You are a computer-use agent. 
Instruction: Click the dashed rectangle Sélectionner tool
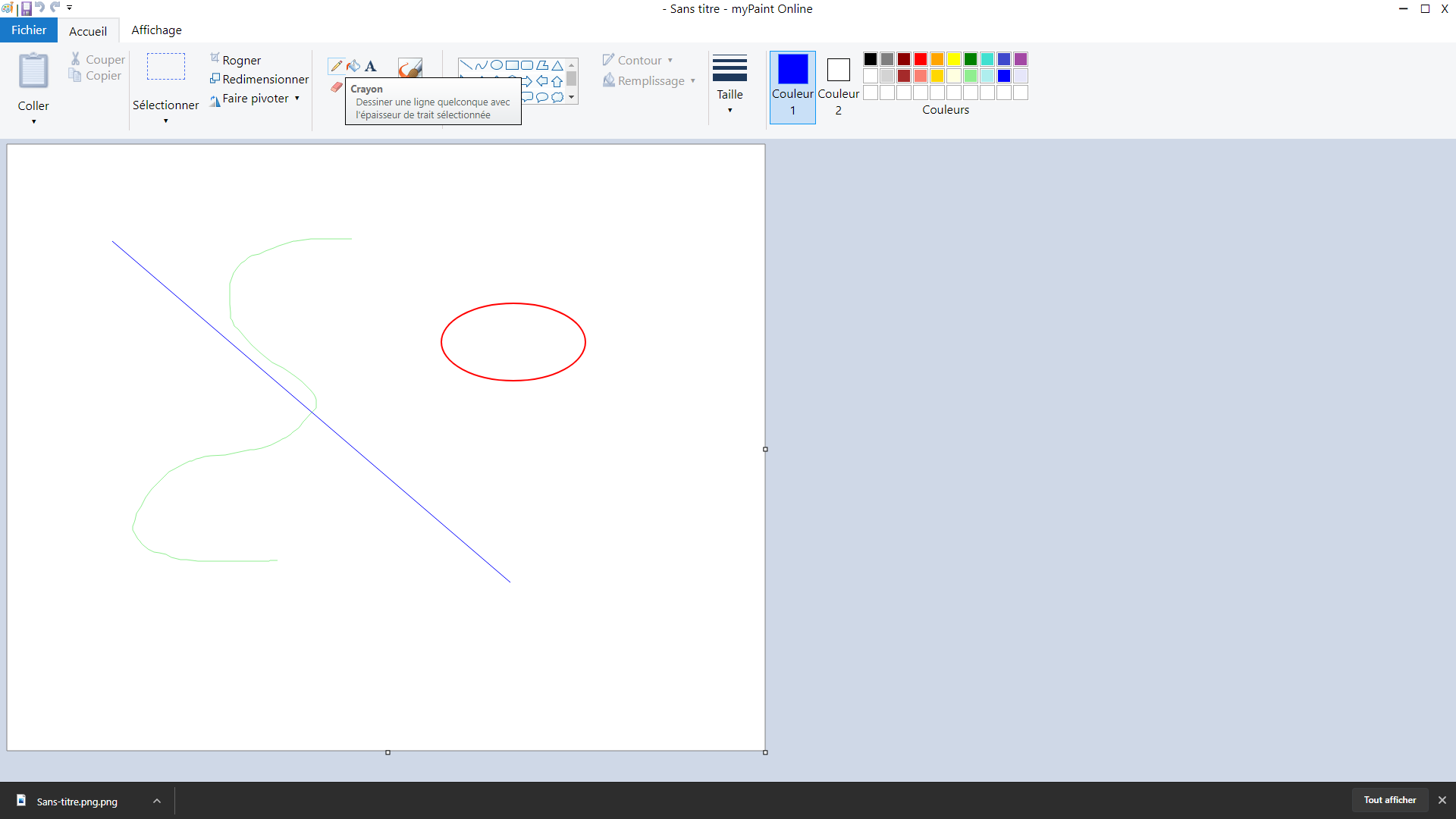[165, 67]
